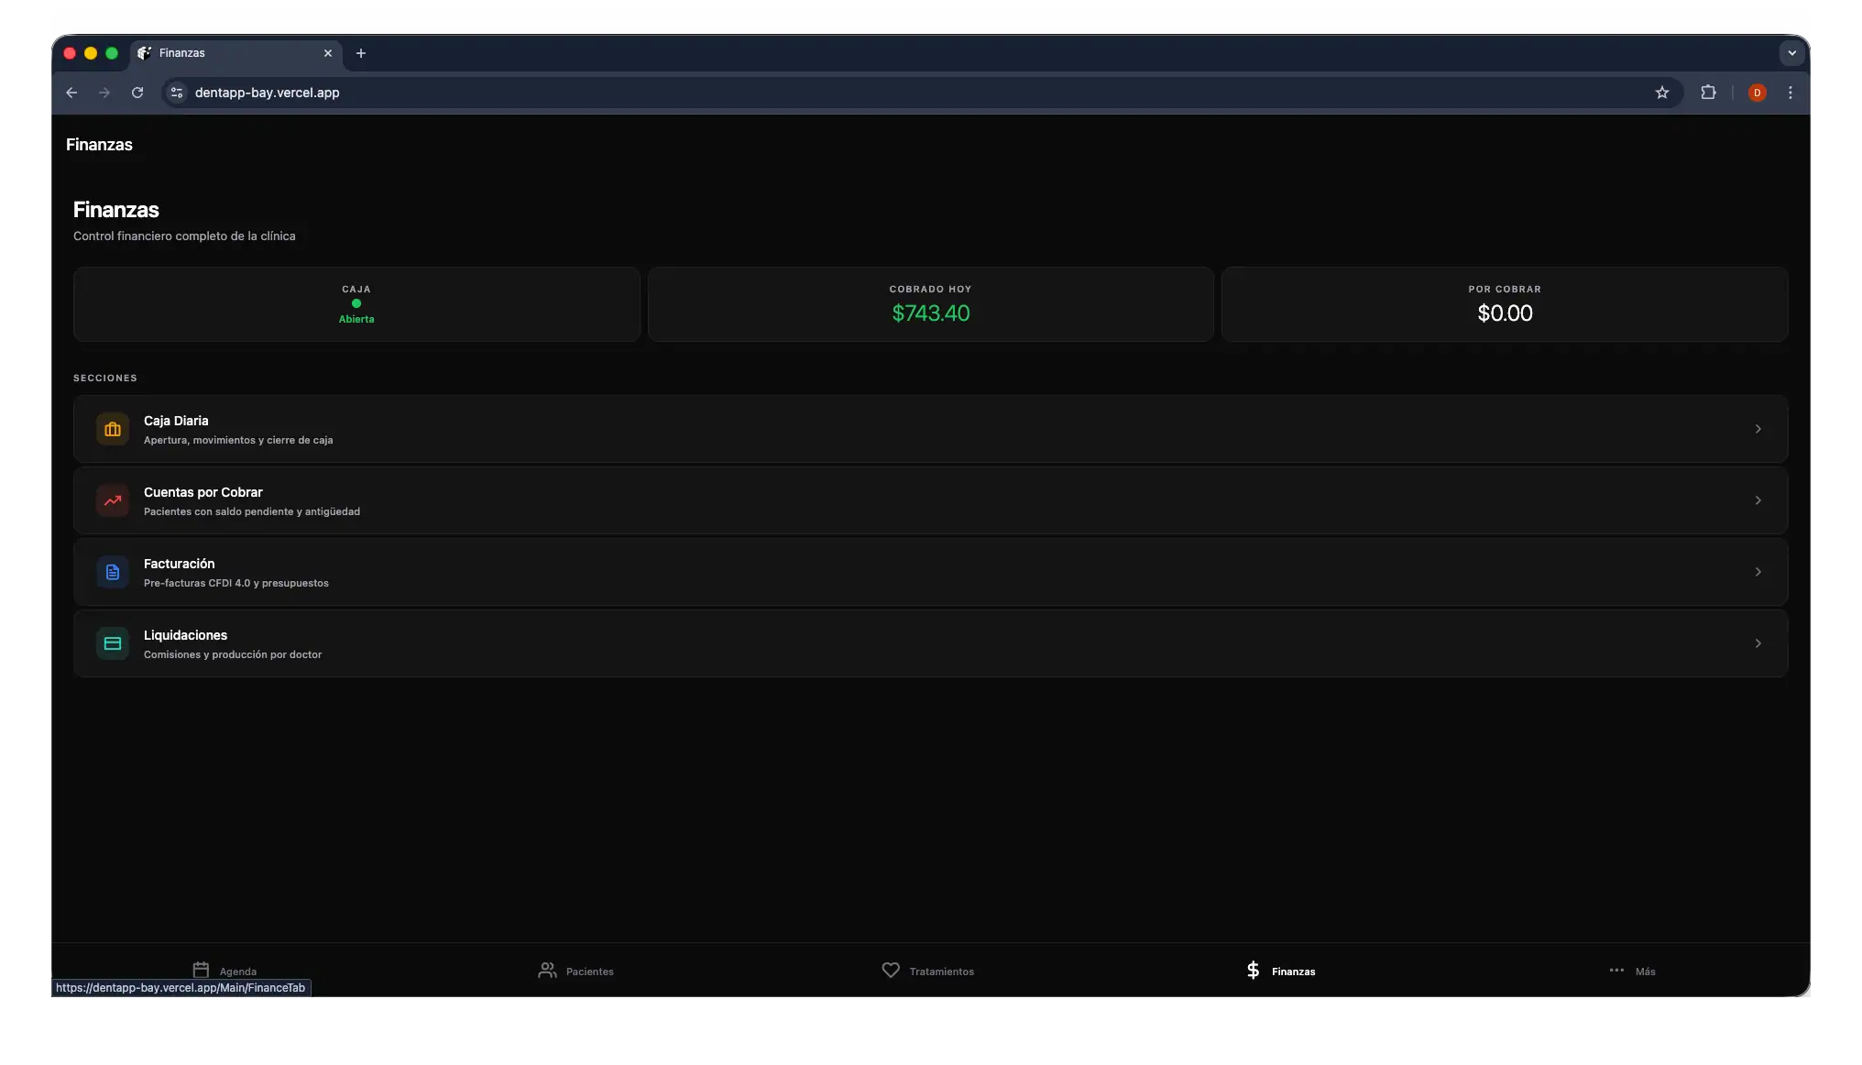Click the Facturación document icon
Image resolution: width=1862 pixels, height=1065 pixels.
pyautogui.click(x=113, y=572)
